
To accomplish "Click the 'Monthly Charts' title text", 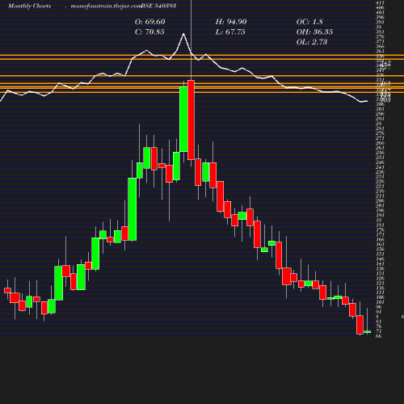I will pos(30,6).
